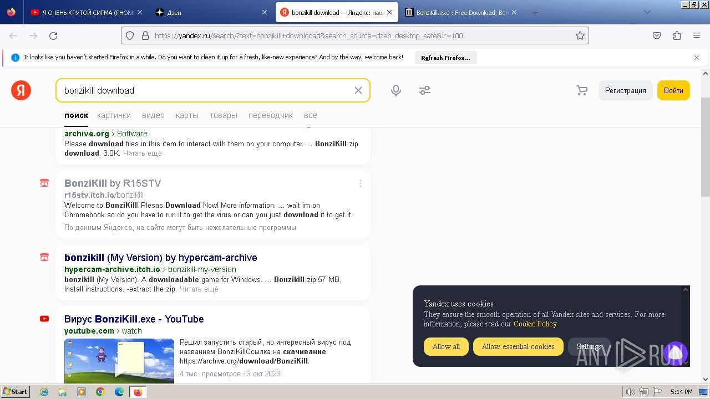Open new tab with plus button
The width and height of the screenshot is (710, 399).
click(x=535, y=12)
